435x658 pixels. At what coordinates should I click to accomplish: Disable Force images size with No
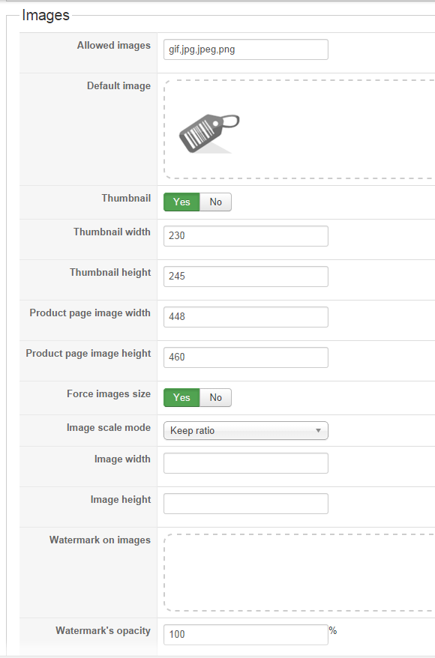[215, 397]
